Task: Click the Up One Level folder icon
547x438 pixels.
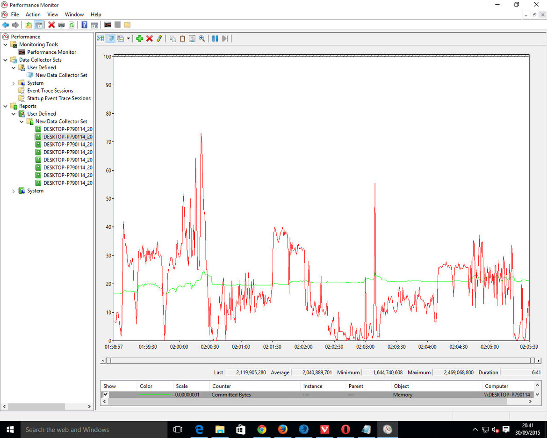Action: [x=29, y=25]
